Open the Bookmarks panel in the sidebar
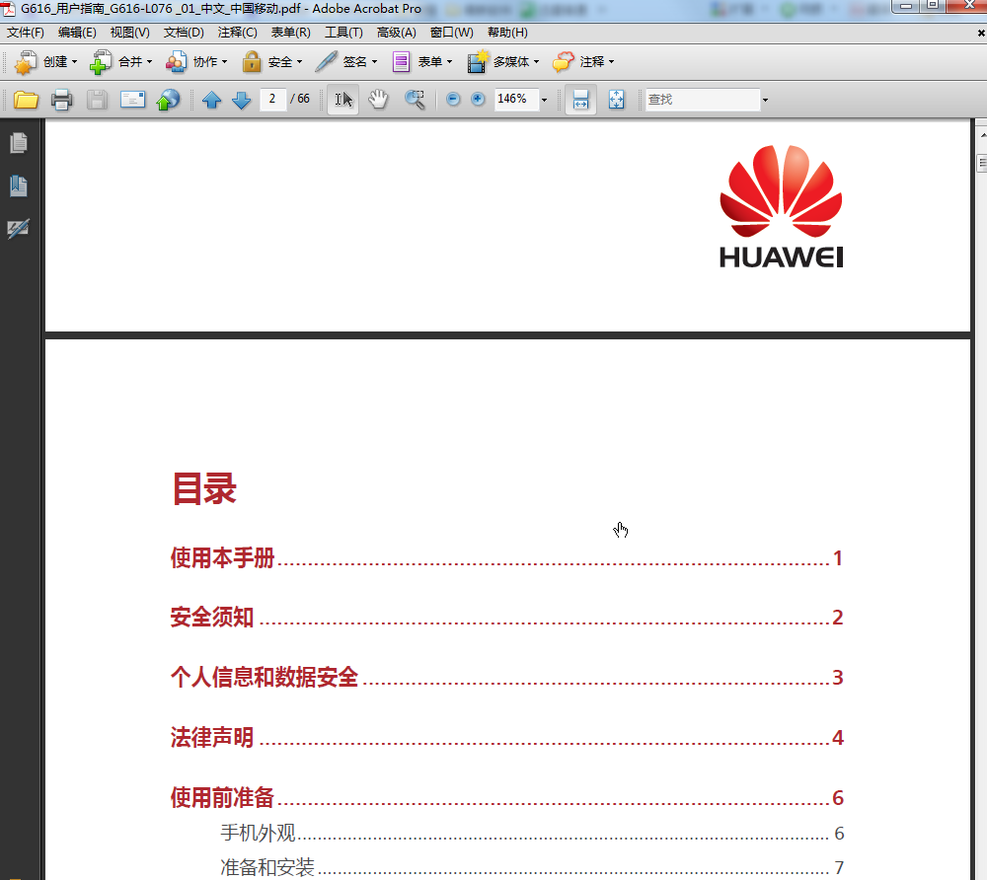This screenshot has width=987, height=880. 19,185
